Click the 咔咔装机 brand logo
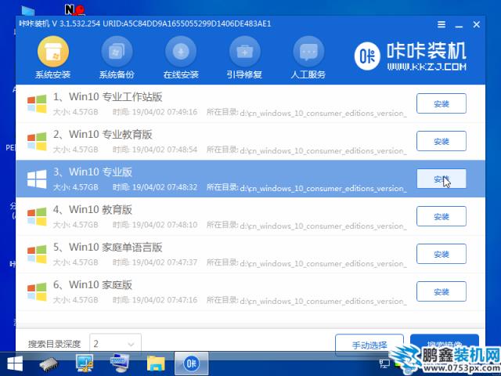 tap(410, 56)
